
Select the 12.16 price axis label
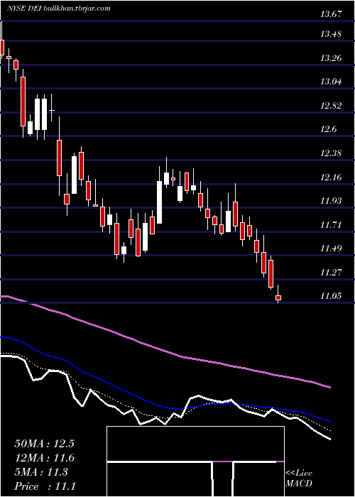(x=331, y=177)
